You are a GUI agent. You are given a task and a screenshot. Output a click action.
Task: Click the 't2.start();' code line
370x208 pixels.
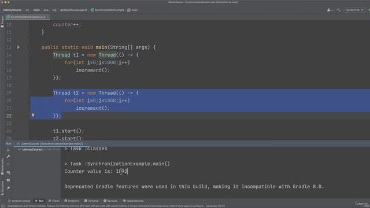point(68,138)
